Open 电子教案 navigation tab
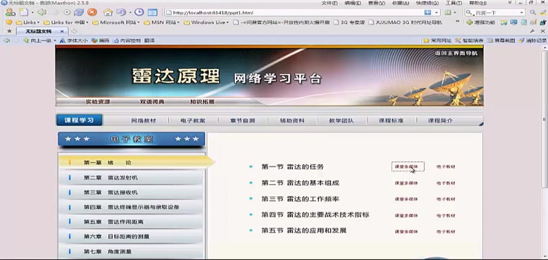 [193, 121]
